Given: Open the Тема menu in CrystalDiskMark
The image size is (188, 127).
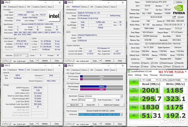Looking at the screenshot, I should 145,75.
